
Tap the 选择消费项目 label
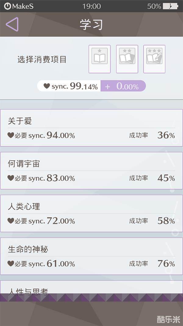[x=42, y=60]
